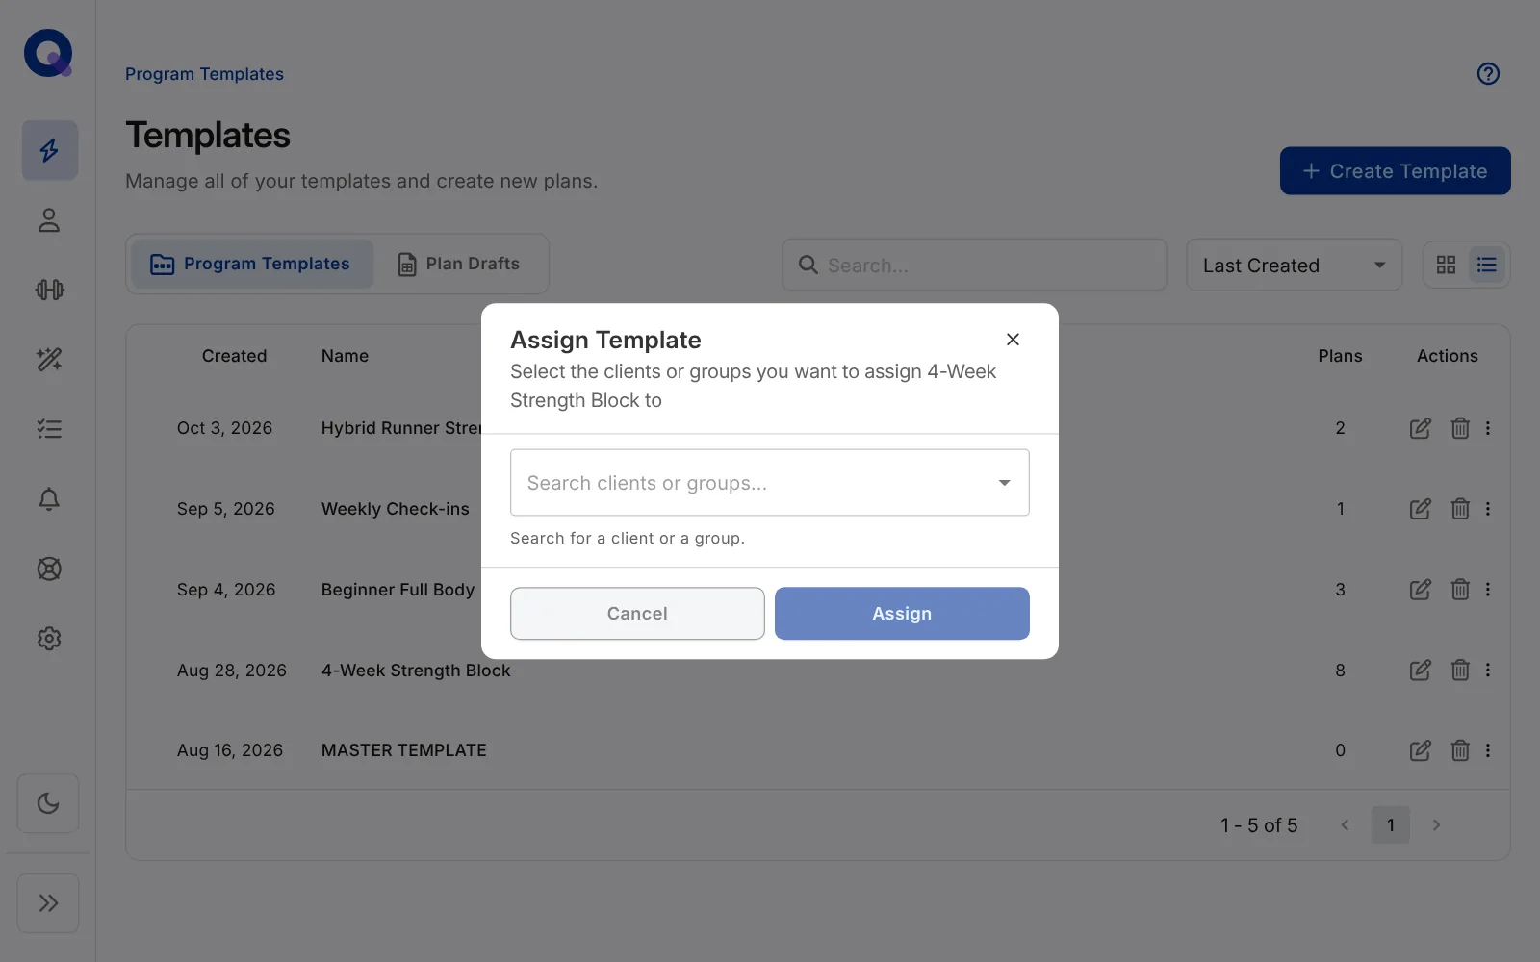This screenshot has height=962, width=1540.
Task: Edit the Hybrid Runner template
Action: click(x=1420, y=428)
